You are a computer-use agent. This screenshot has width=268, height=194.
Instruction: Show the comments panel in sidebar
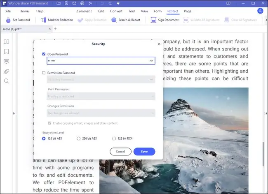coord(6,61)
